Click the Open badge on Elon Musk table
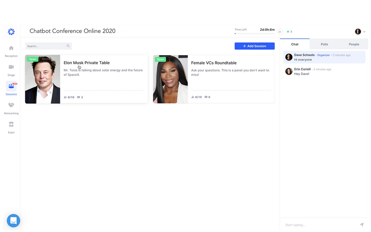The width and height of the screenshot is (371, 232). pos(33,59)
